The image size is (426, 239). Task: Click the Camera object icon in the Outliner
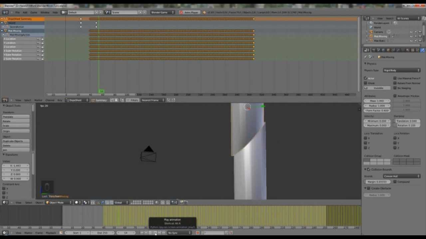point(371,32)
